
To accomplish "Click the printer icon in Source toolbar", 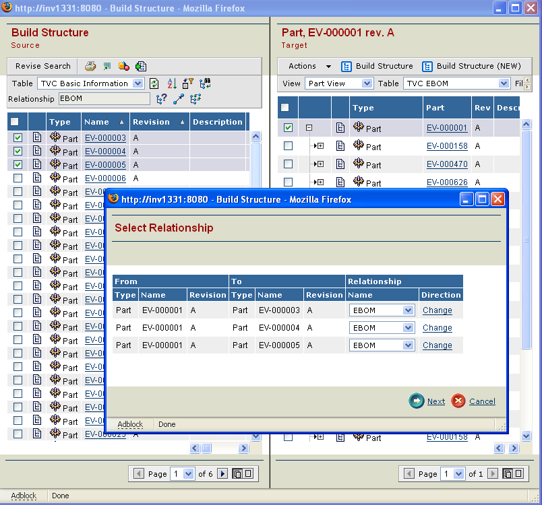I will click(x=90, y=66).
